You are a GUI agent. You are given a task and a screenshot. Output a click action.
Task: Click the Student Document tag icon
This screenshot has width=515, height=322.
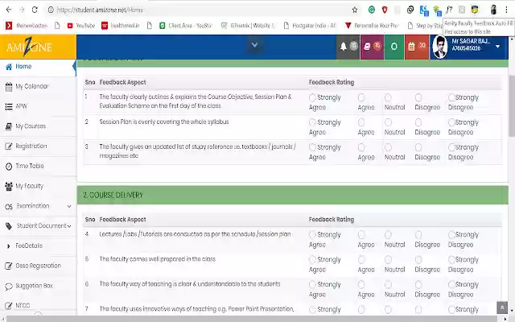(9, 226)
